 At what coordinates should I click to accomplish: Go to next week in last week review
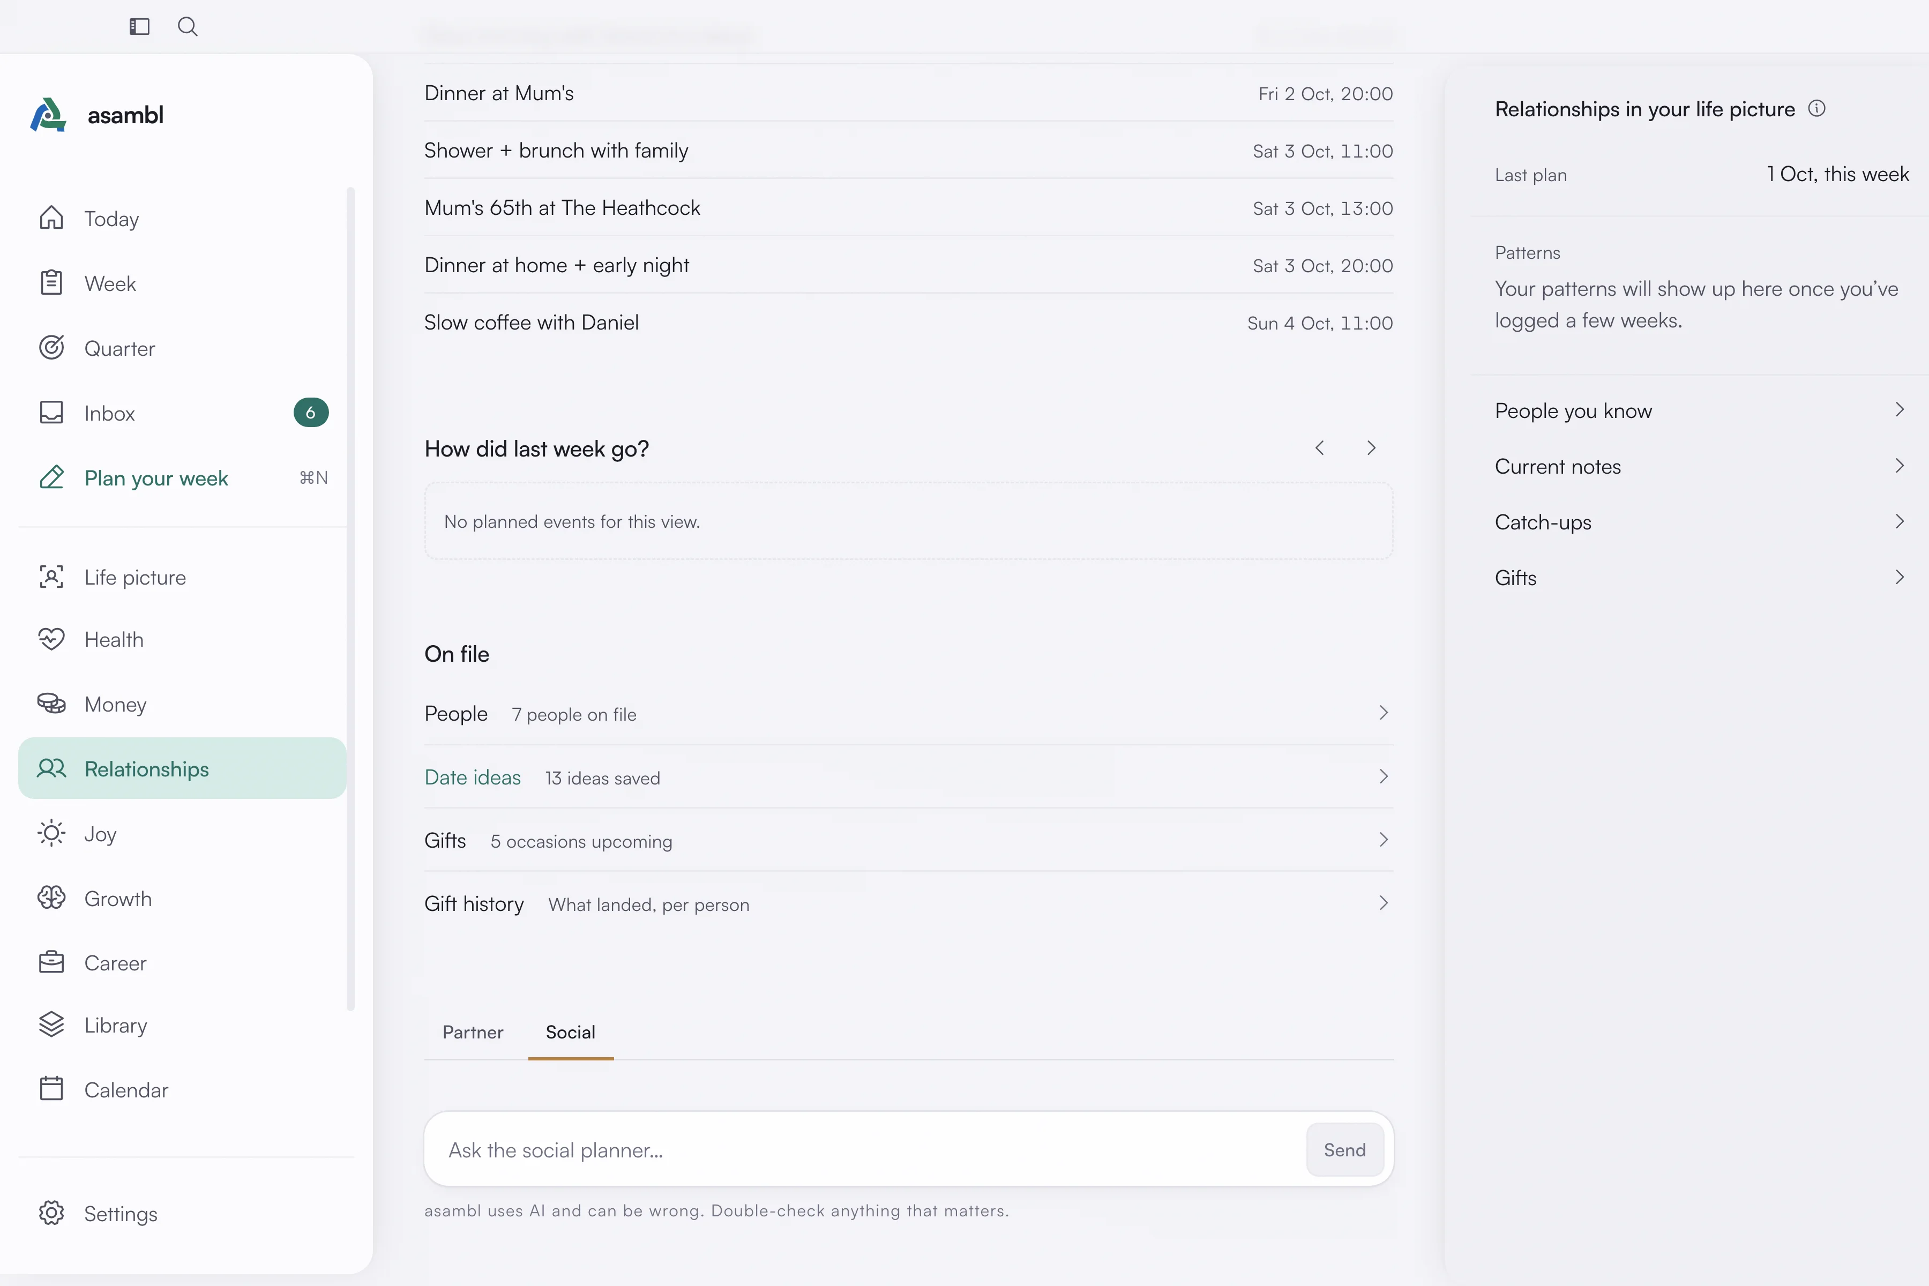pos(1371,448)
